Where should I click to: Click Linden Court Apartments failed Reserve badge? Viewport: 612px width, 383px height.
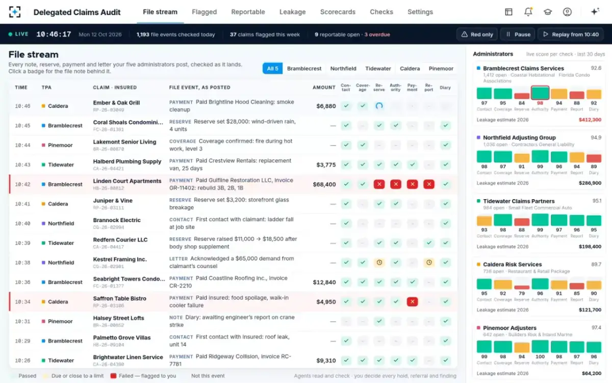pyautogui.click(x=379, y=184)
